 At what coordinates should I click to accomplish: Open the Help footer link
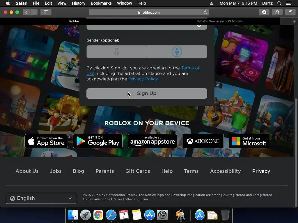click(x=167, y=171)
